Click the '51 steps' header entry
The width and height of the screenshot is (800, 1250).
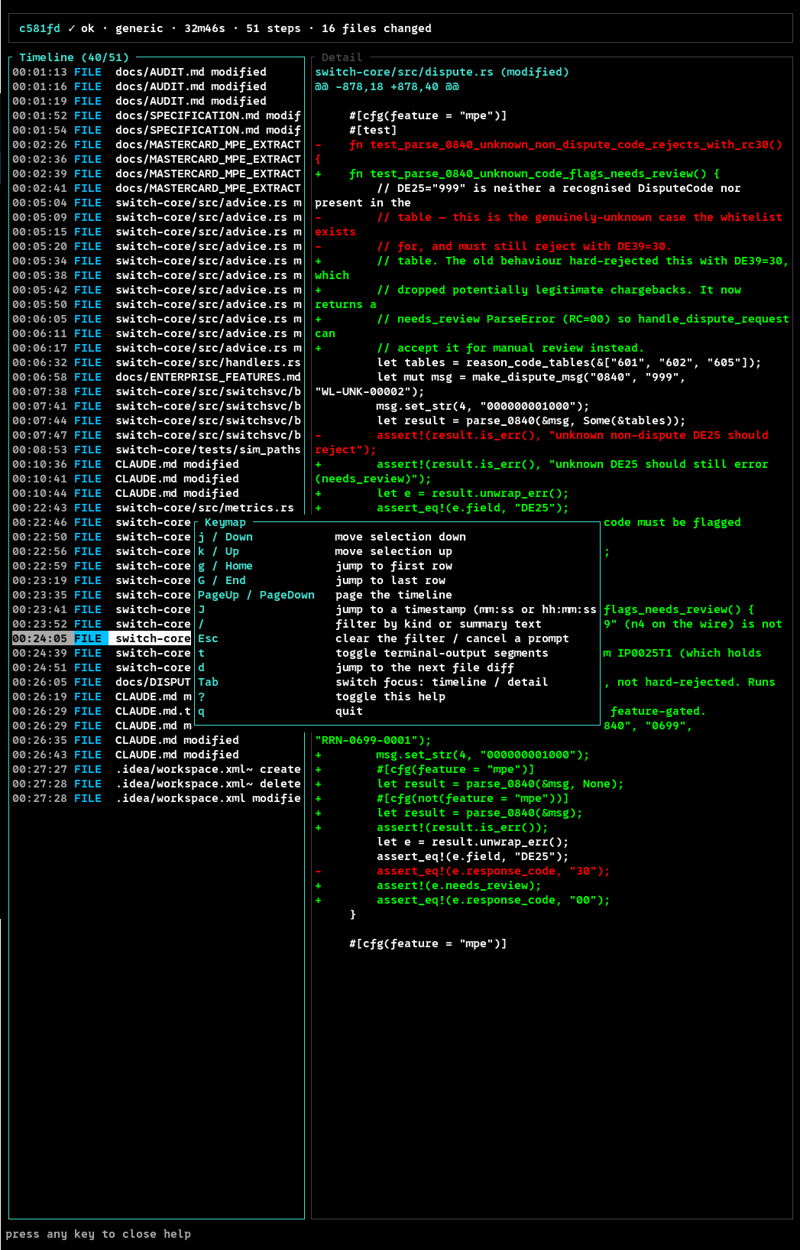[274, 28]
